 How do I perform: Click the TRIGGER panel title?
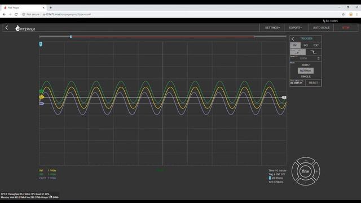click(x=306, y=39)
